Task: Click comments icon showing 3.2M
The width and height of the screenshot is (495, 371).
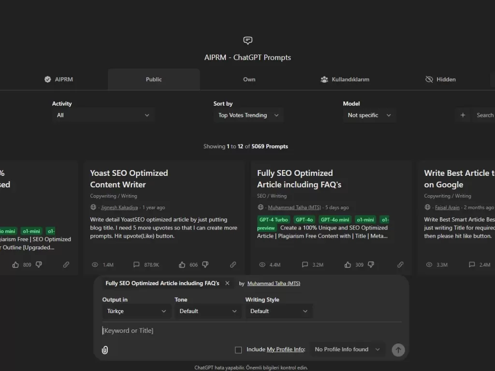Action: click(305, 265)
